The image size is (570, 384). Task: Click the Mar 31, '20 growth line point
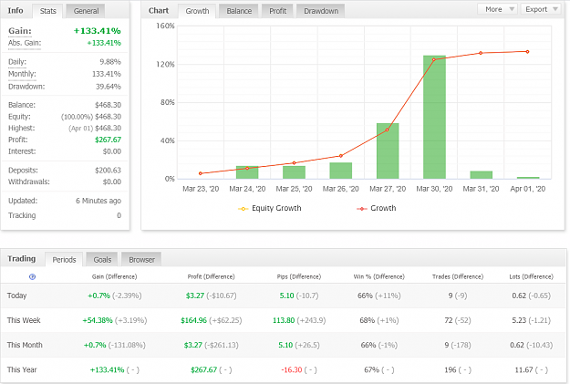[481, 53]
